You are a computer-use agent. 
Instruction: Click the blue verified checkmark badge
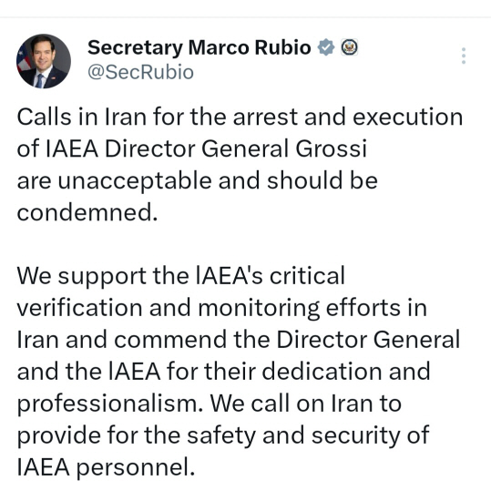click(x=326, y=47)
